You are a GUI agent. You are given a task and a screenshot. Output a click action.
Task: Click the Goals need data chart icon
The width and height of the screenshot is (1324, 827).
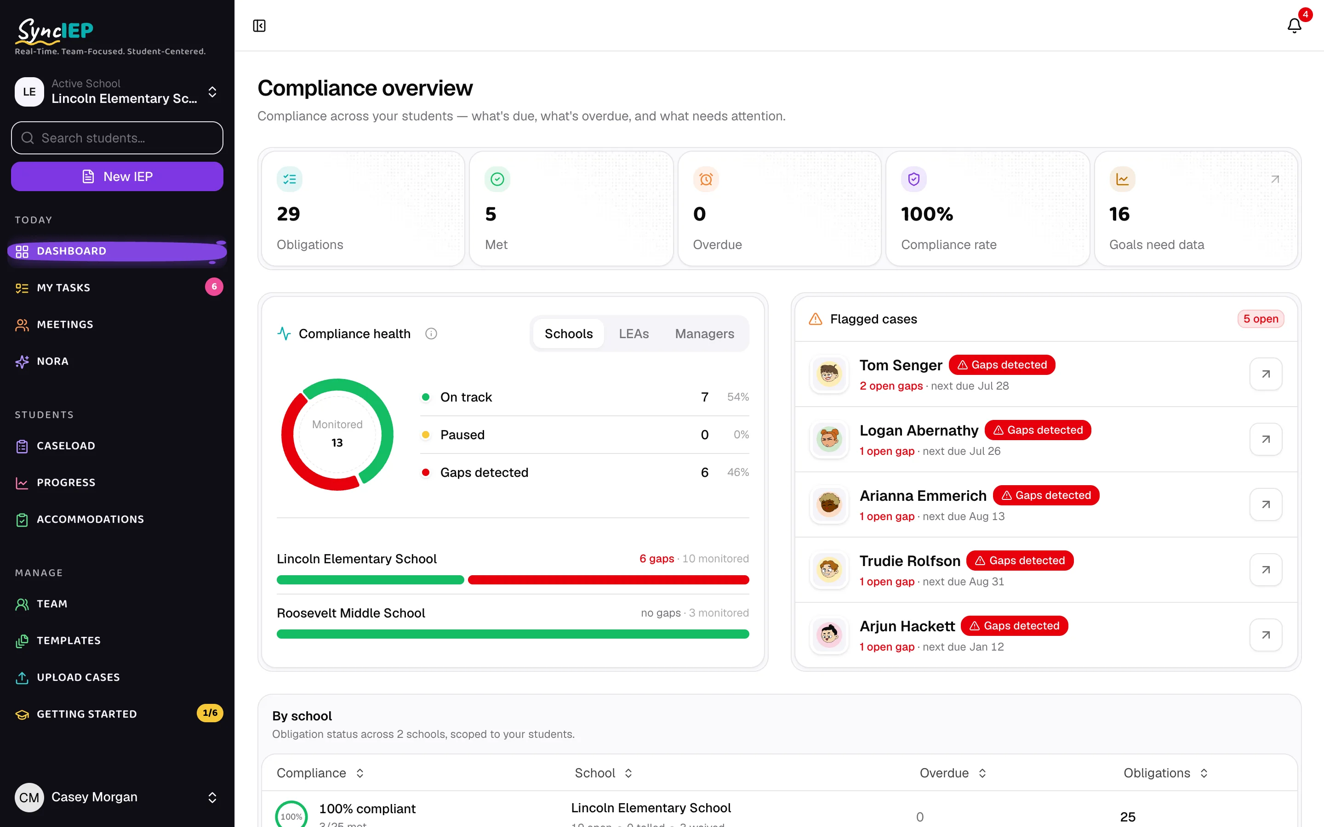coord(1122,179)
